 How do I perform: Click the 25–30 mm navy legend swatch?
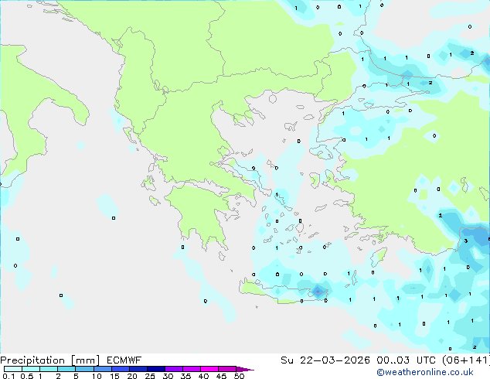click(x=156, y=369)
